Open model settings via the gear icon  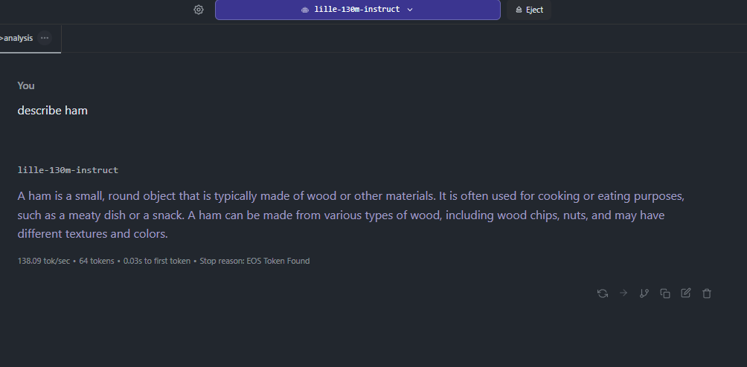point(199,10)
